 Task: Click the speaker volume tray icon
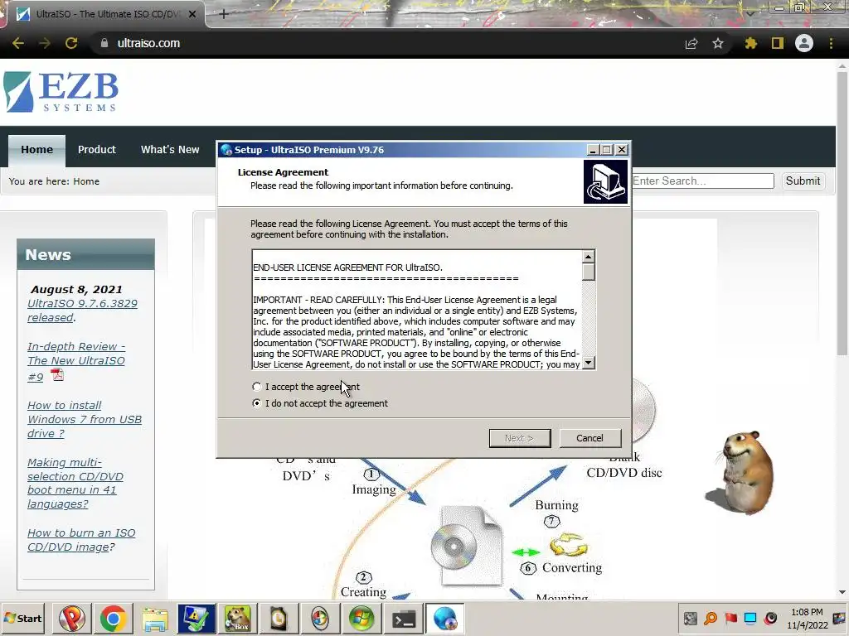pos(770,618)
